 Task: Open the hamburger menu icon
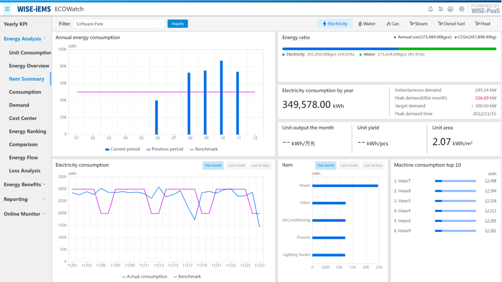point(7,9)
